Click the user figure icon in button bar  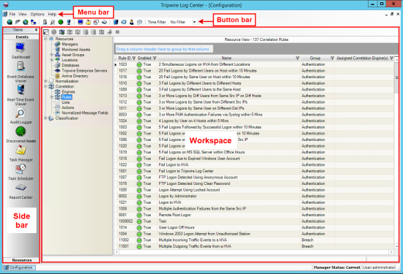(132, 22)
